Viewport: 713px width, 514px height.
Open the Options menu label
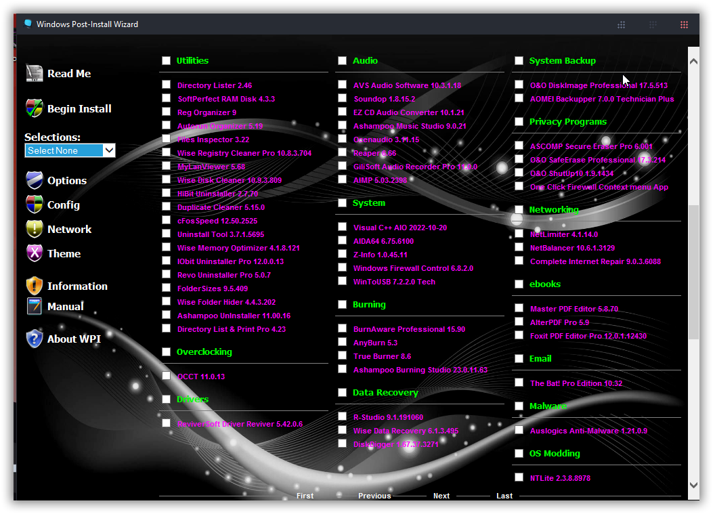click(67, 181)
